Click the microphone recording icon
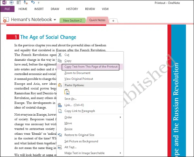Screen dimensions: 194x157 [26, 2]
